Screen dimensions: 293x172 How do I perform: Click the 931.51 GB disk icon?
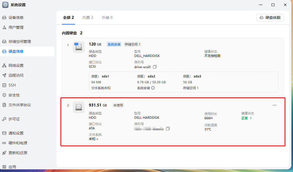click(x=78, y=107)
